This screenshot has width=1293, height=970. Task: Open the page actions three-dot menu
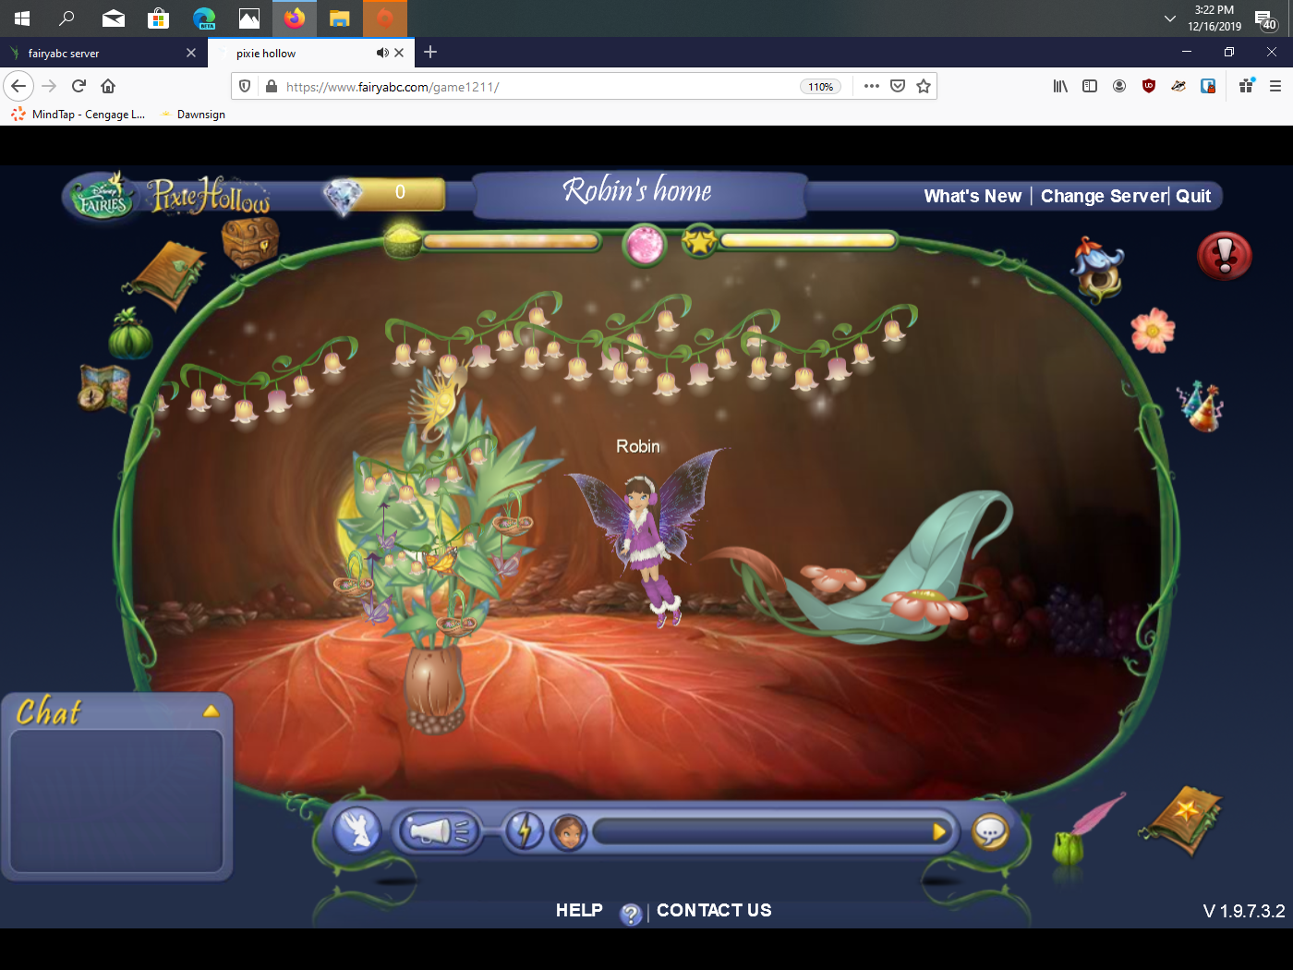pos(871,86)
